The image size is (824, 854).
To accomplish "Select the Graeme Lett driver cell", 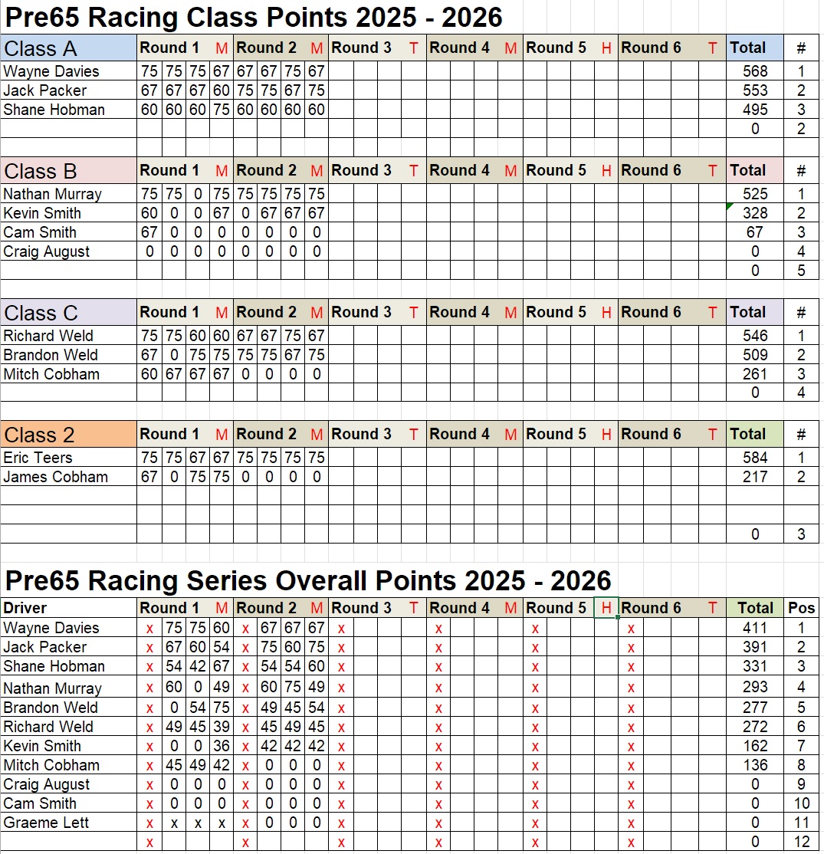I will coord(69,823).
